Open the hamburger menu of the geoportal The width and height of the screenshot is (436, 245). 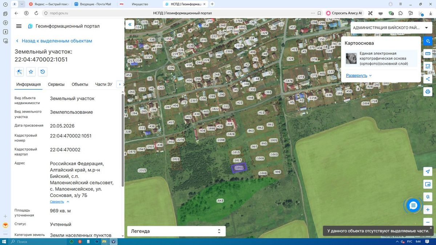19,26
